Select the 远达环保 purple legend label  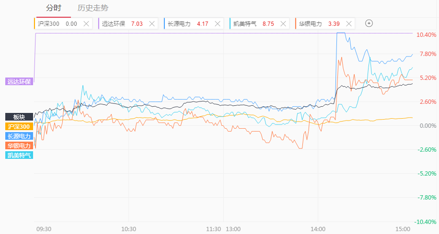19,81
